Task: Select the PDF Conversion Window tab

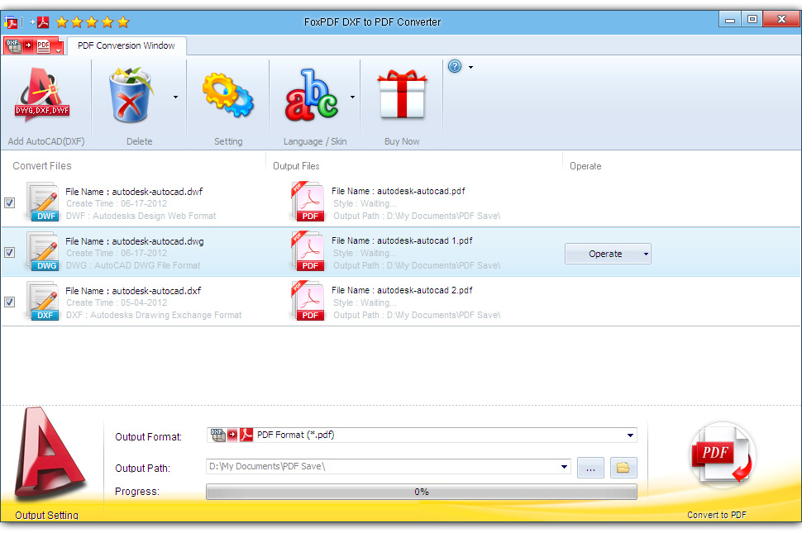Action: point(127,45)
